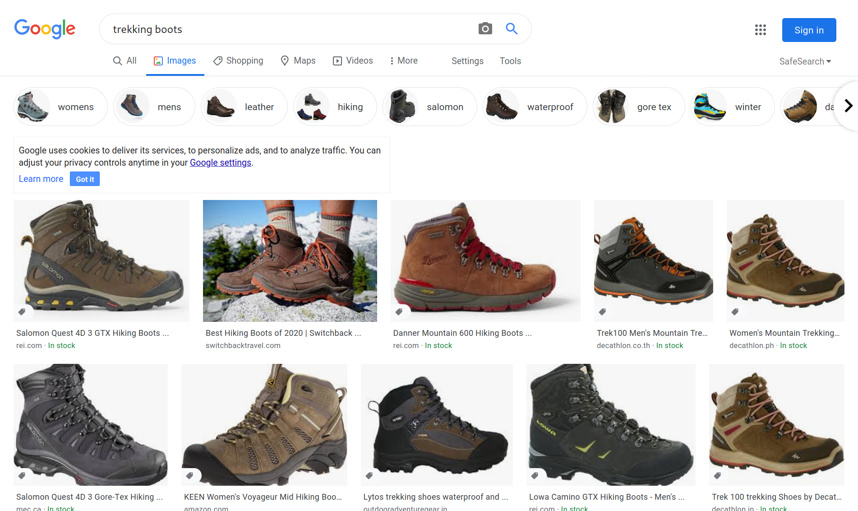Click the switchbacktravel.com source text

[243, 345]
